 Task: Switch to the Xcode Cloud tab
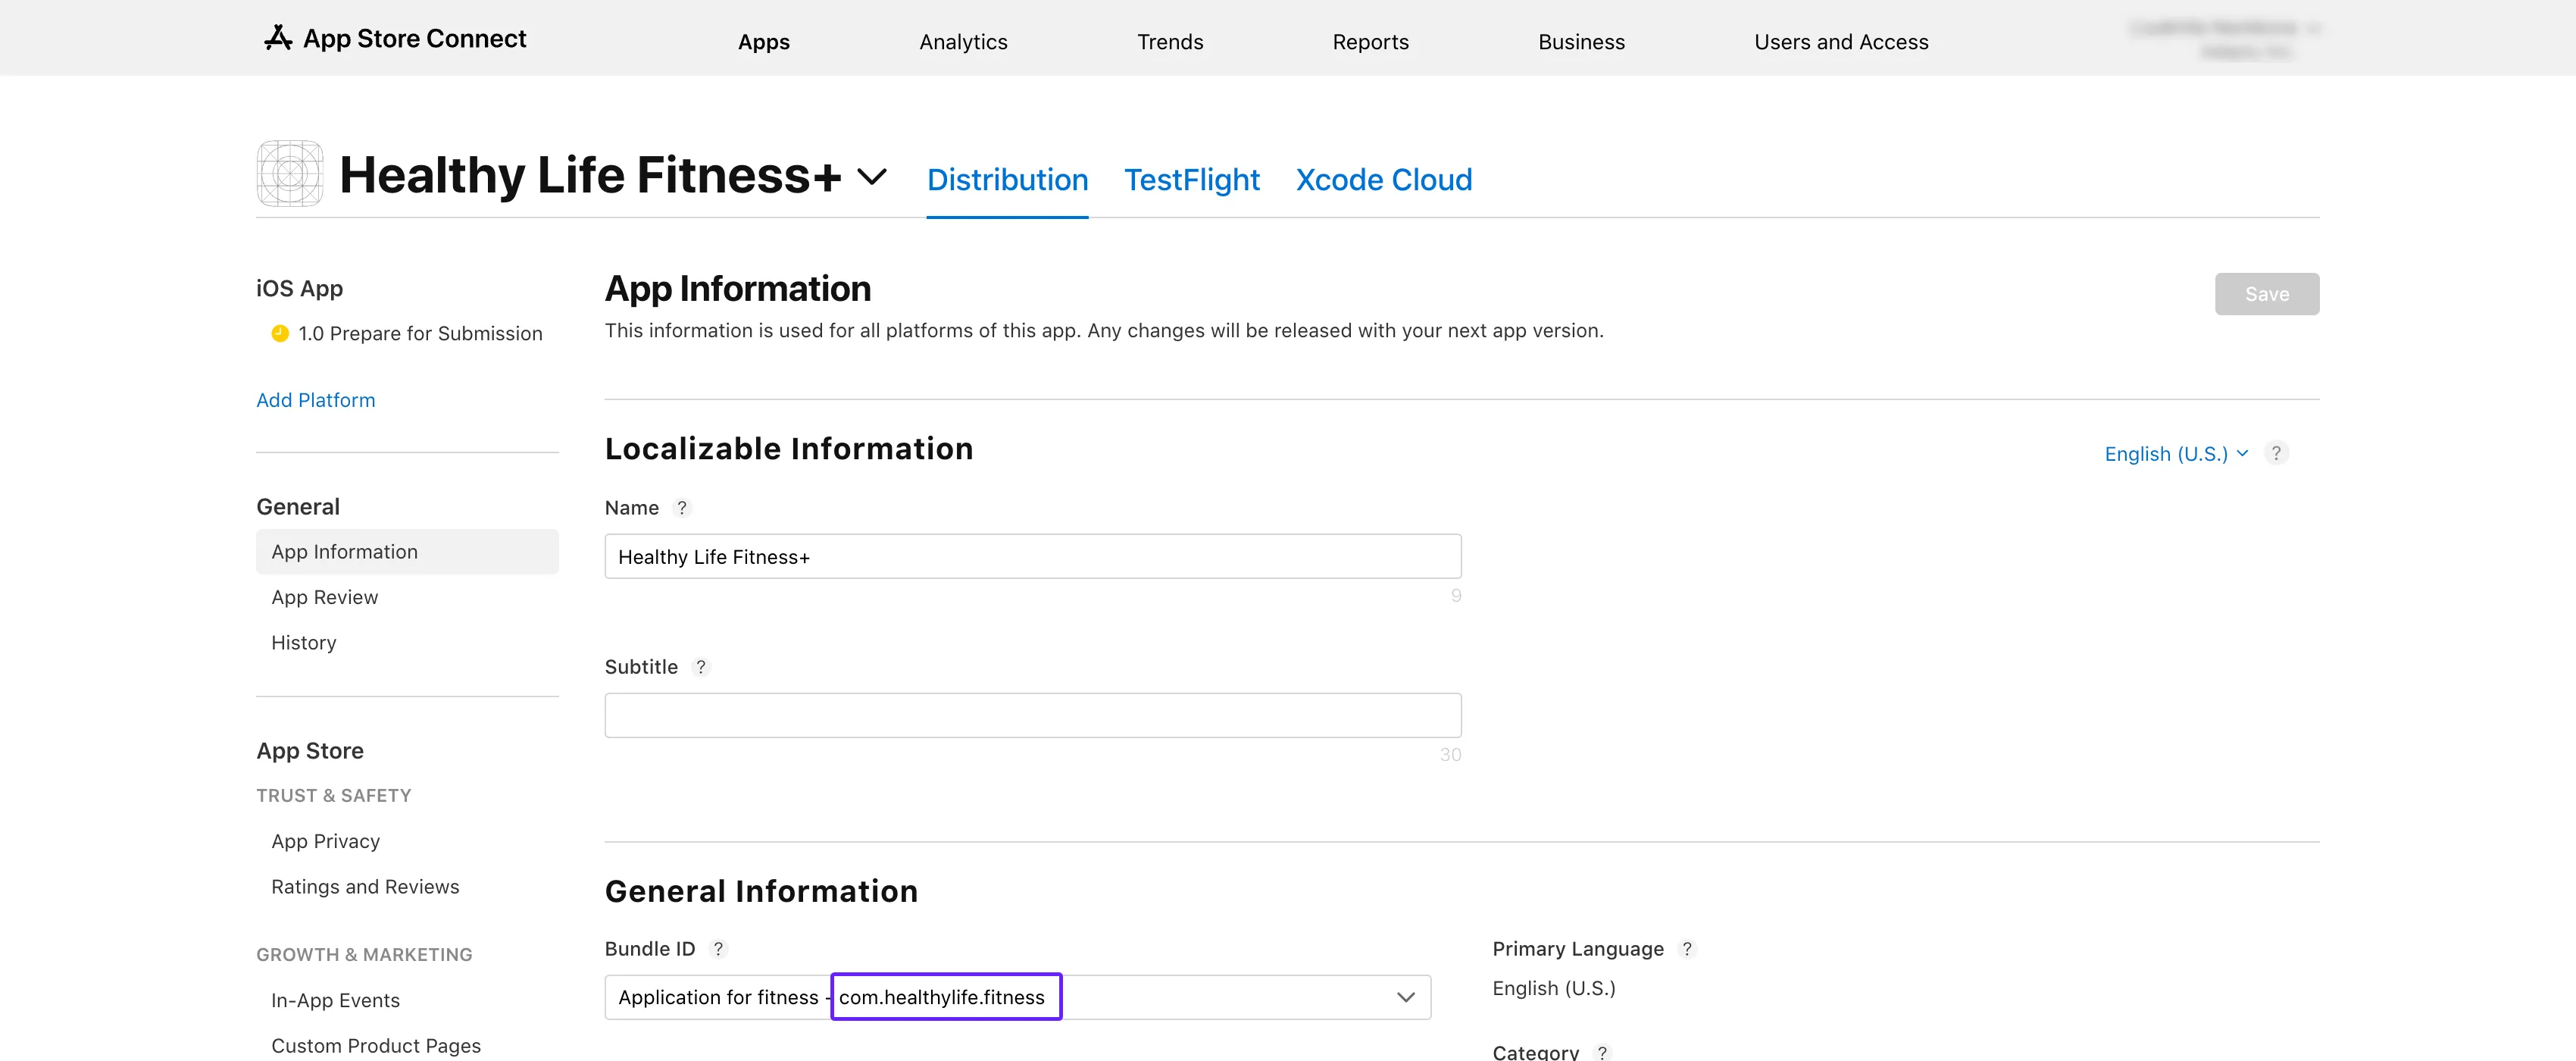tap(1383, 180)
